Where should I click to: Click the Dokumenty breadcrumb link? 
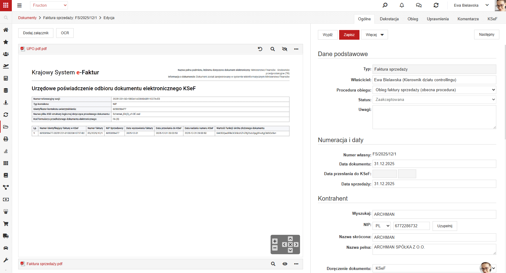(x=27, y=18)
